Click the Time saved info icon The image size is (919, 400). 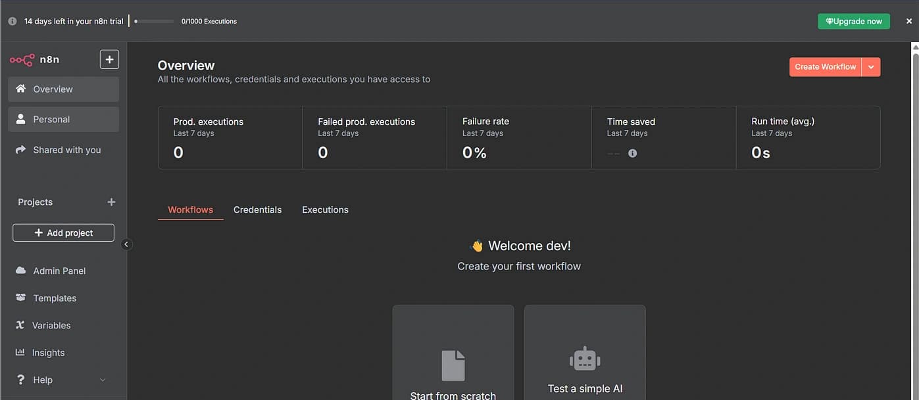[x=632, y=153]
